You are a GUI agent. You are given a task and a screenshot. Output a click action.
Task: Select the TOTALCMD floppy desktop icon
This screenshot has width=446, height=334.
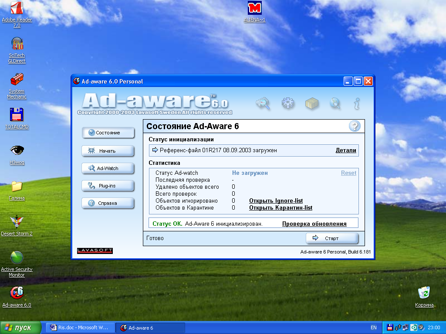[x=17, y=119]
